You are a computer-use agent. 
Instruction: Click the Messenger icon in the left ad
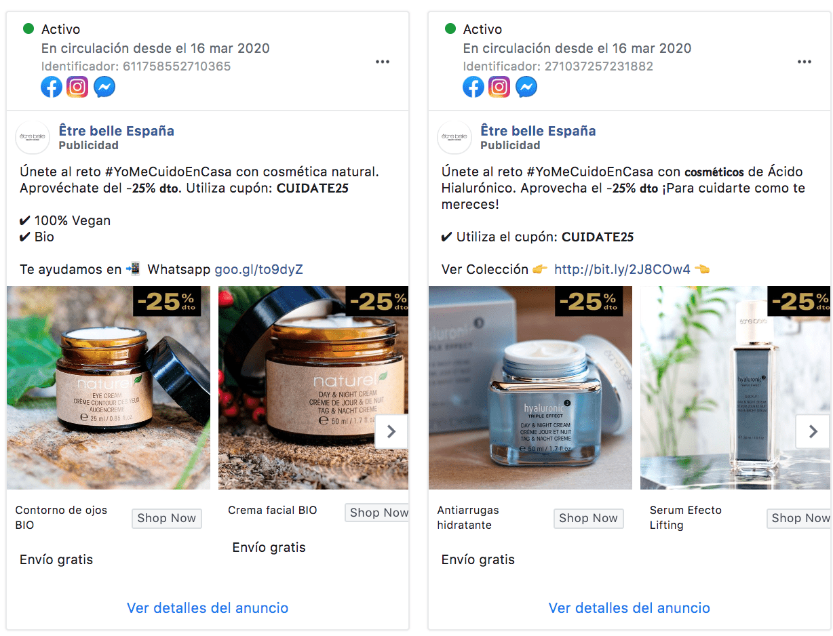[x=104, y=87]
